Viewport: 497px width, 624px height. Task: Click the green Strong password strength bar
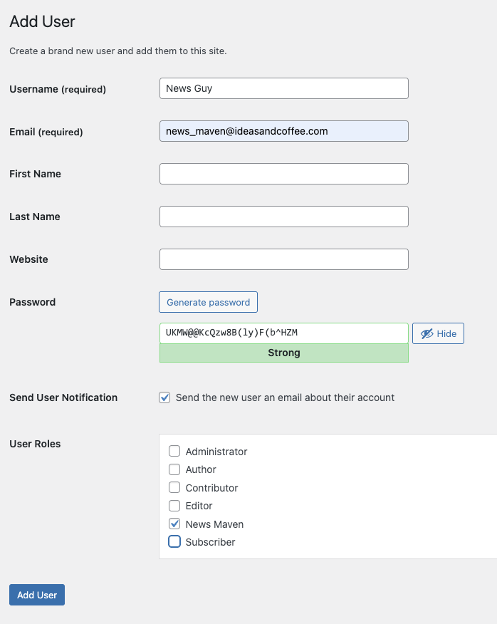284,353
